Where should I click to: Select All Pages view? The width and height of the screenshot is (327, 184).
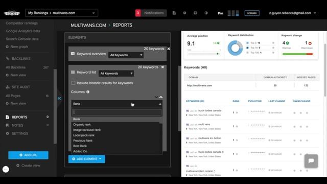point(13,96)
